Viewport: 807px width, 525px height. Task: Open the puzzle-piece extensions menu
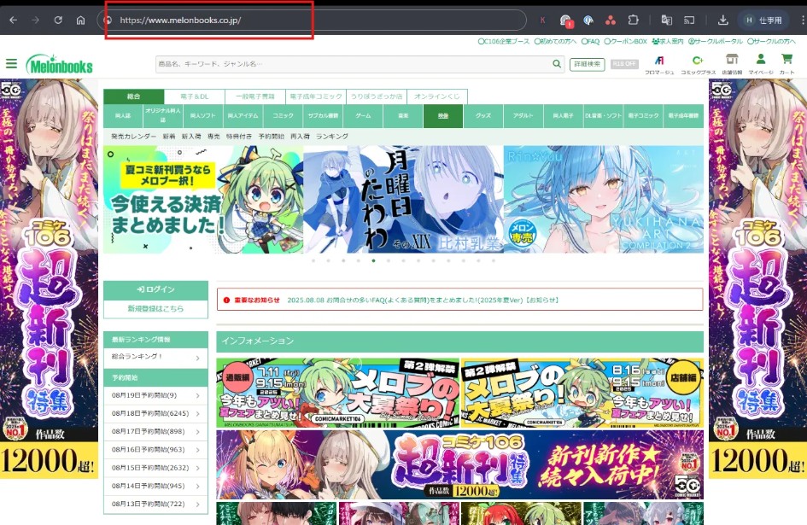pos(633,20)
